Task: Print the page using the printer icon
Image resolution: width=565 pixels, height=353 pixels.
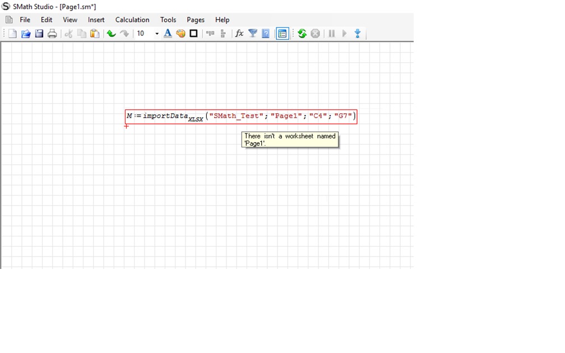Action: pos(52,34)
